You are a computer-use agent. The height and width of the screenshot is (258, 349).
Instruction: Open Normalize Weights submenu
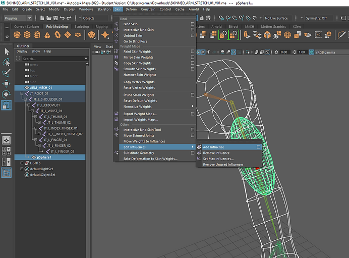pyautogui.click(x=157, y=107)
